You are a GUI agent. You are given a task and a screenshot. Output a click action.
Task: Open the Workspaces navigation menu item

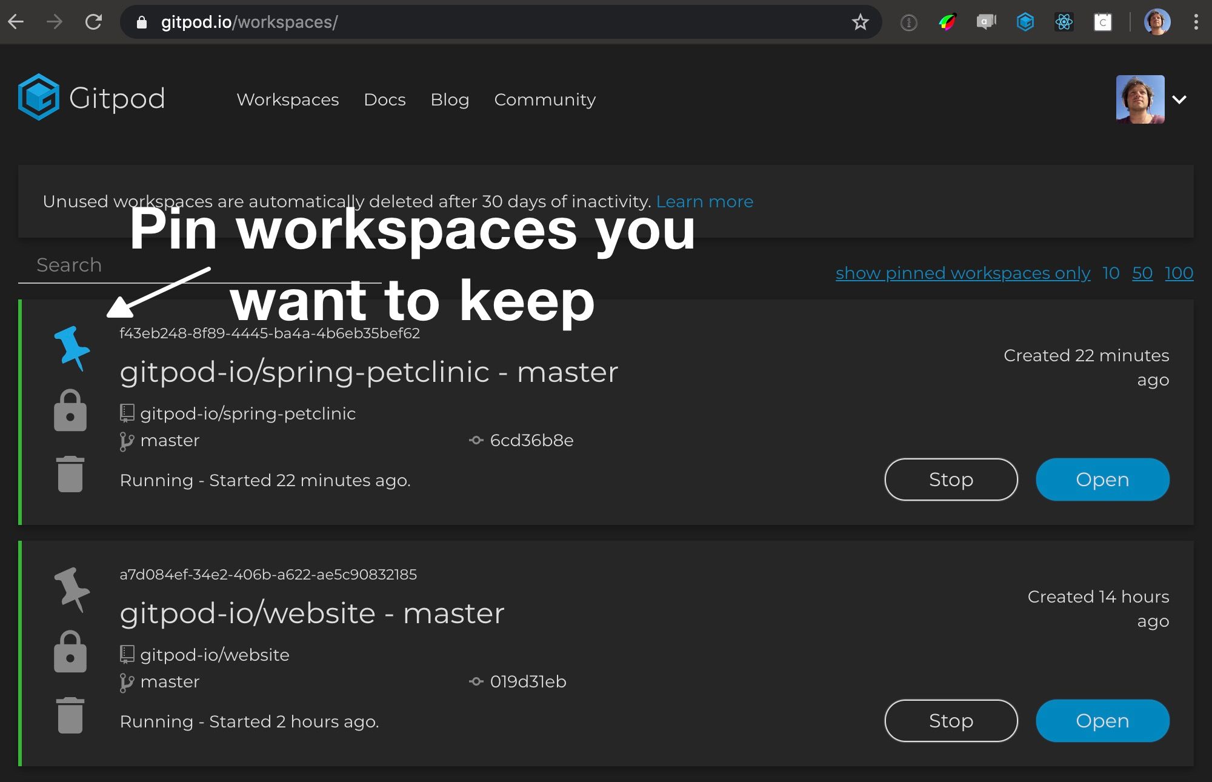288,100
